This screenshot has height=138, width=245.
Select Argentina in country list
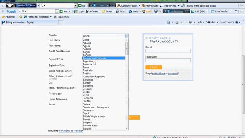coord(104,61)
